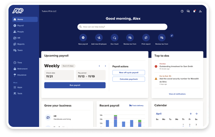This screenshot has height=137, width=215.
Task: Open the user account icon at top right
Action: coord(200,11)
